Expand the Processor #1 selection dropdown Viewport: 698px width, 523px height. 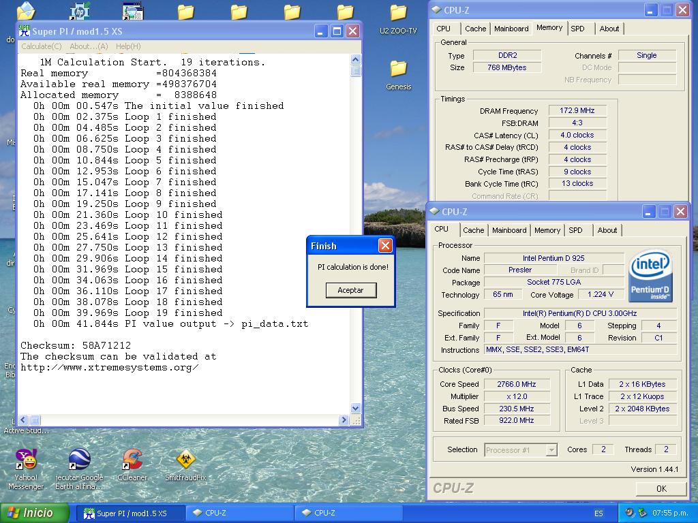tap(551, 450)
